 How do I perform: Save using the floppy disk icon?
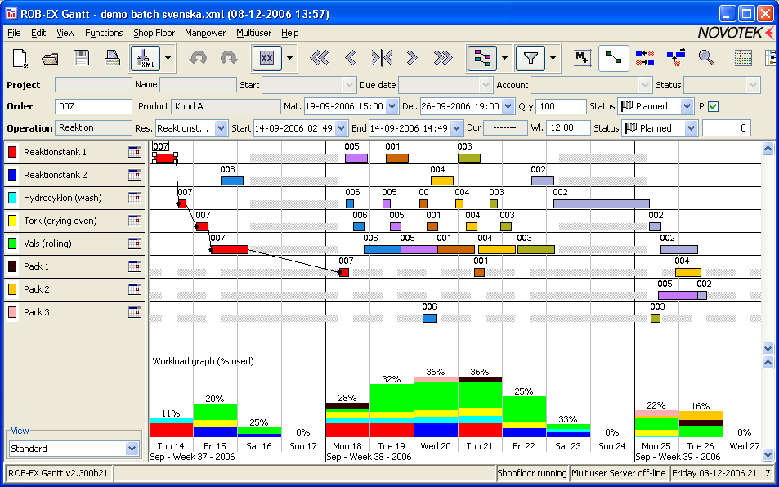point(81,58)
